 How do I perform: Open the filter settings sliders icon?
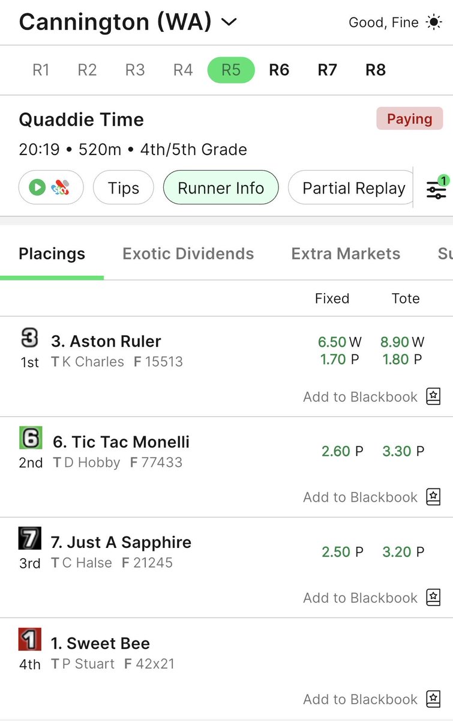(436, 188)
